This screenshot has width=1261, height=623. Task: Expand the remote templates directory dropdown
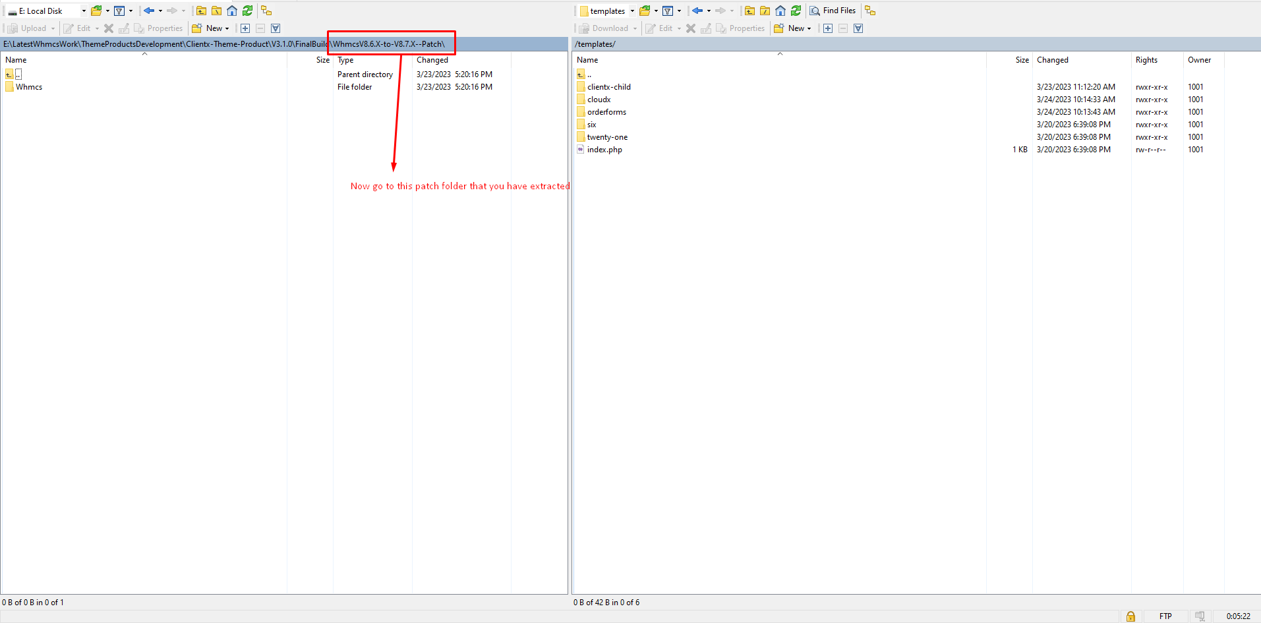tap(632, 11)
